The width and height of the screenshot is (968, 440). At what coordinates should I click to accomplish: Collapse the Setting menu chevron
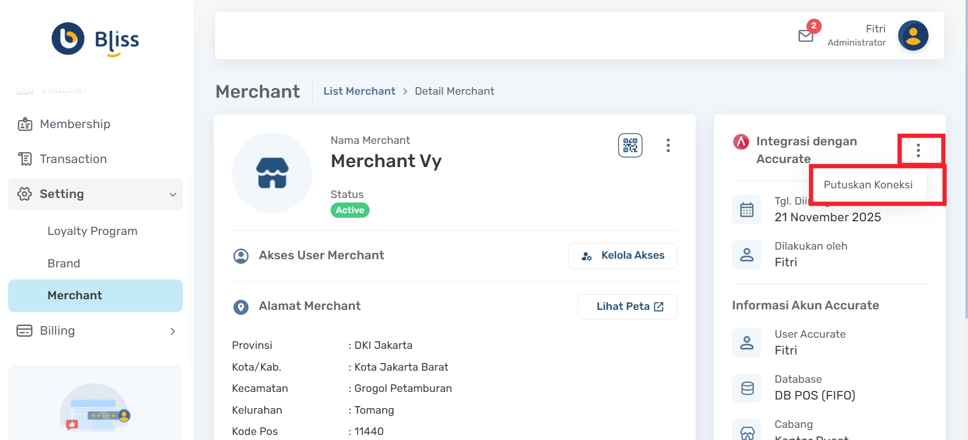click(x=173, y=194)
